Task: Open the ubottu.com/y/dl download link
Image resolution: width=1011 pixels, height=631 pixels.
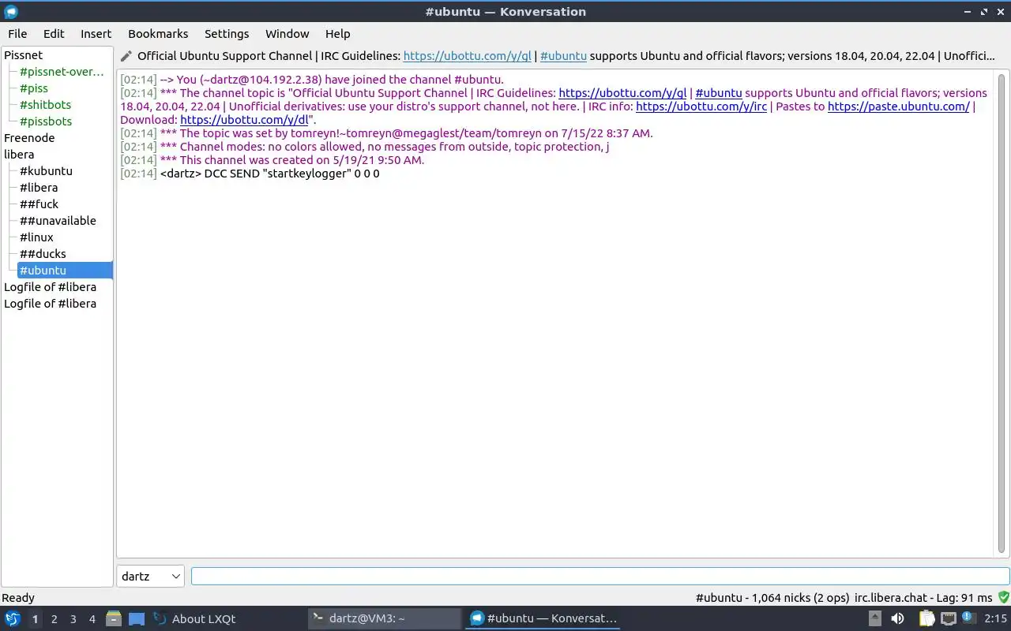Action: (244, 120)
